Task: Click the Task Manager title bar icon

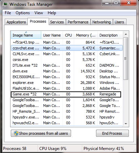Action: [5, 4]
